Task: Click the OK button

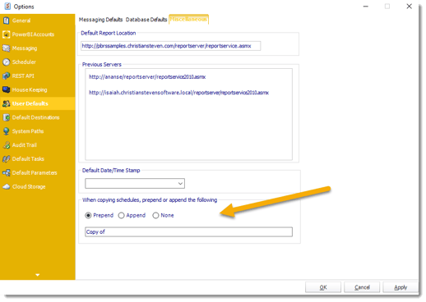Action: coord(323,287)
